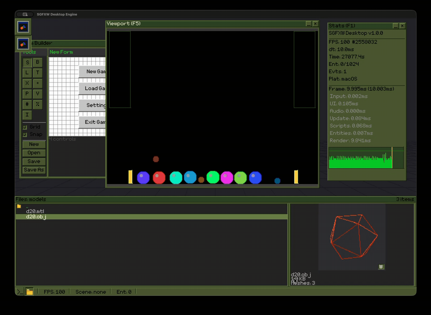Open the console from the status bar icon
Viewport: 431px width, 315px height.
tap(20, 292)
